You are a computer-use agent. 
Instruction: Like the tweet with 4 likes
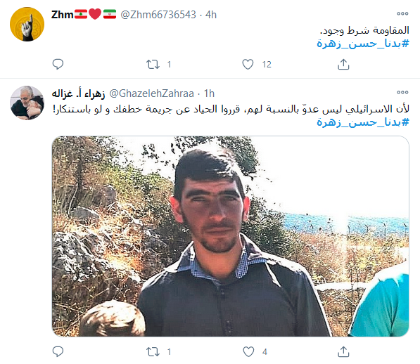click(x=248, y=351)
